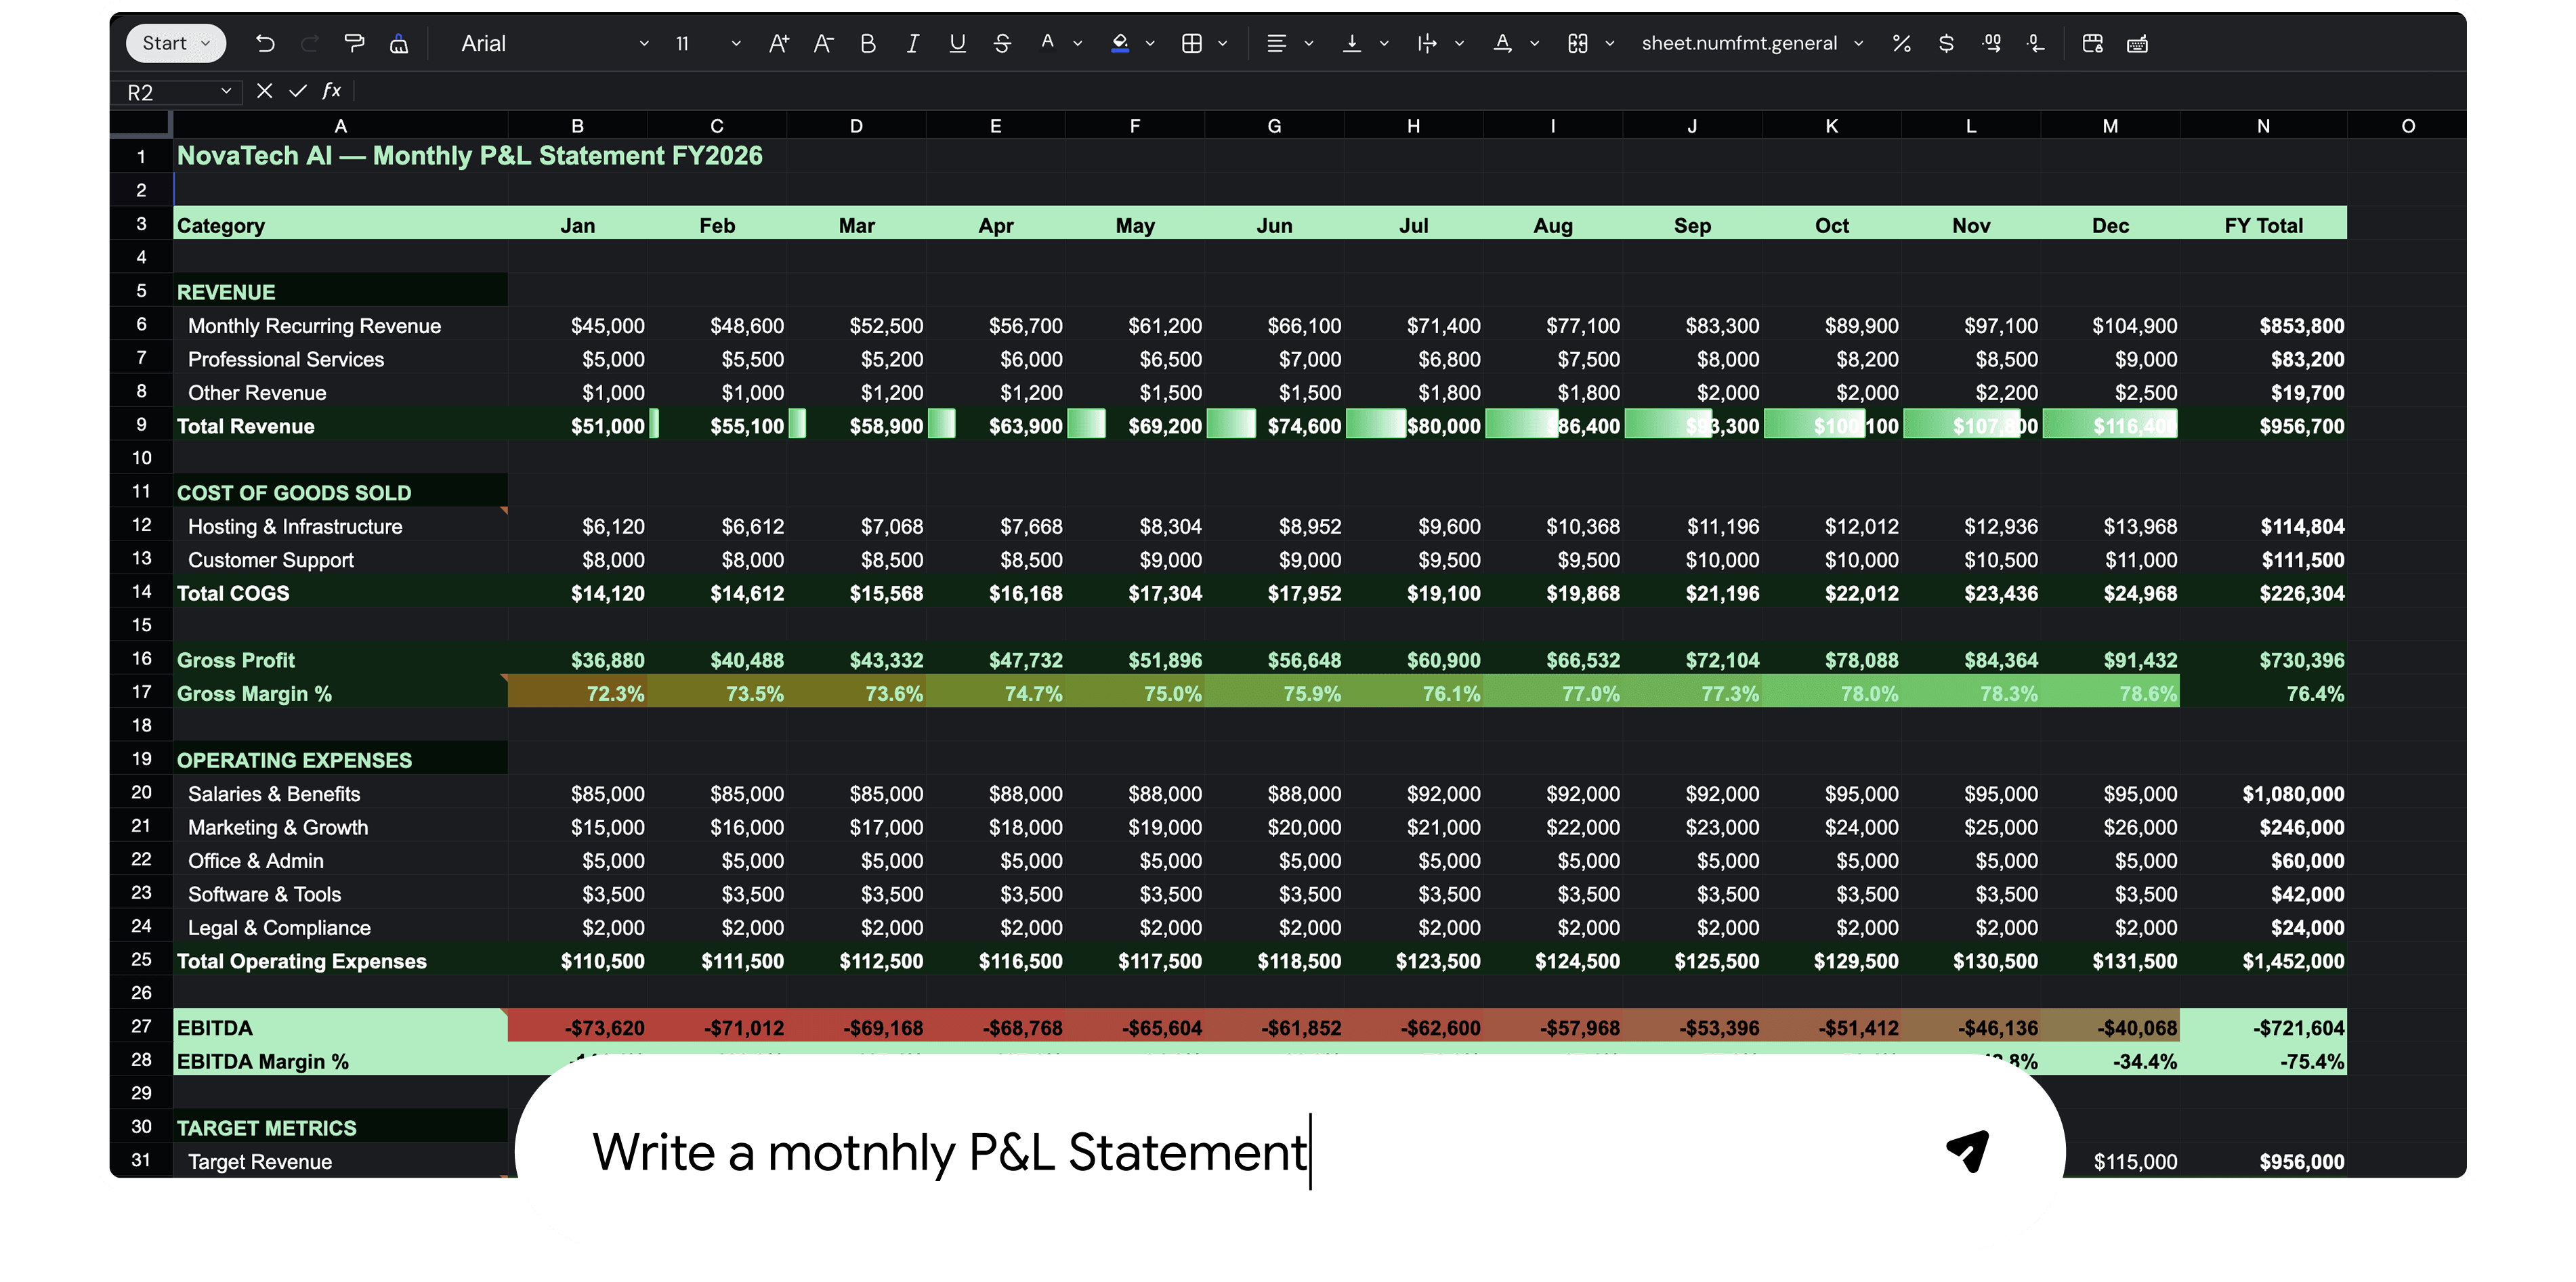Click the clear formatting eraser icon
The width and height of the screenshot is (2576, 1282).
tap(399, 43)
